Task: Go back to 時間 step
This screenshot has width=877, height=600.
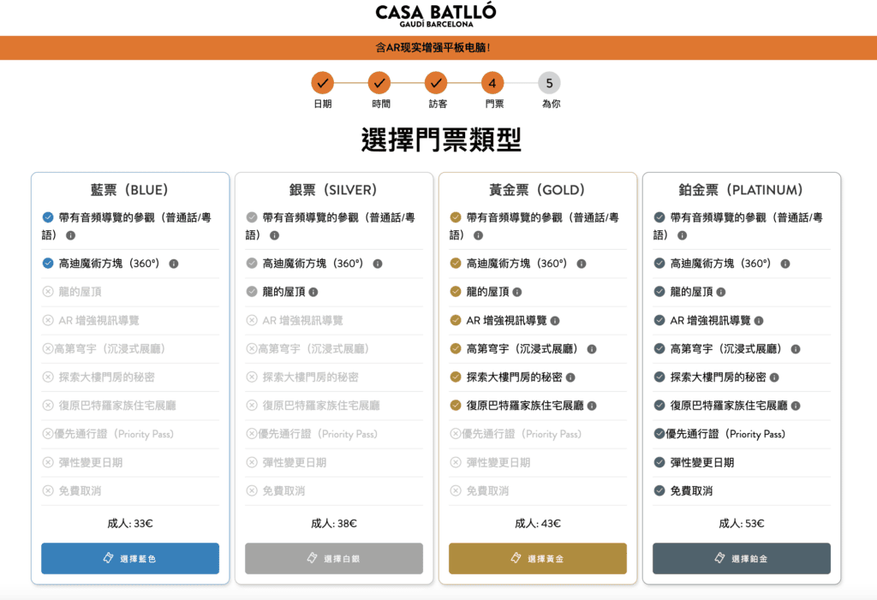Action: point(379,83)
